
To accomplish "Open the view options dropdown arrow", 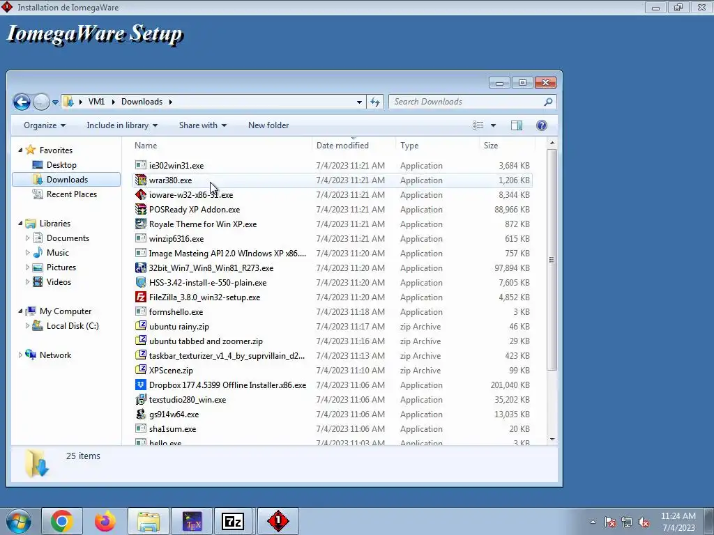I will [x=493, y=125].
